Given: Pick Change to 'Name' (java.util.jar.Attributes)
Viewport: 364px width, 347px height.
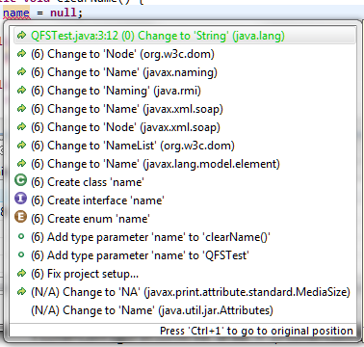Looking at the screenshot, I should (152, 310).
